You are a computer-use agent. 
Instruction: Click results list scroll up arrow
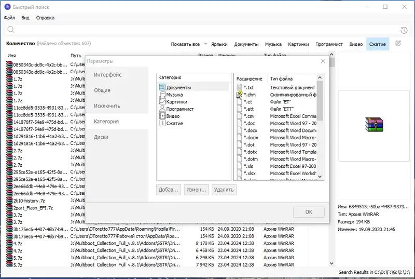331,55
